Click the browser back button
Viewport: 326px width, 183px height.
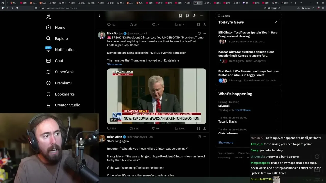7,8
